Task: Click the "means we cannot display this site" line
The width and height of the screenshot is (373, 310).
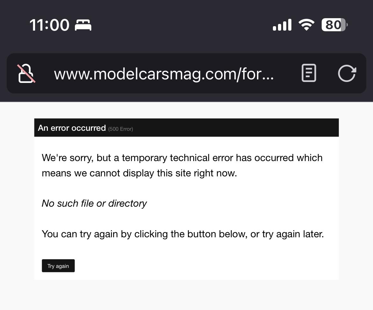Action: tap(139, 173)
